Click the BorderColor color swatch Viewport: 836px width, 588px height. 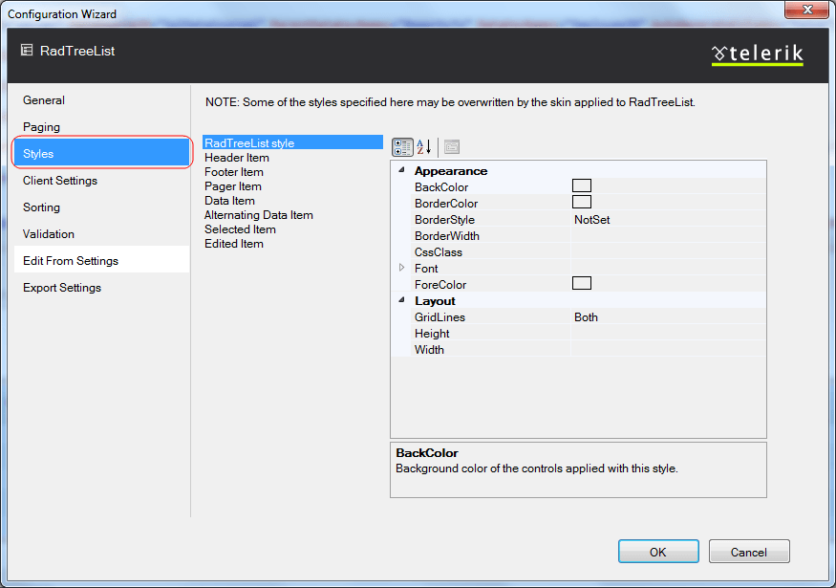point(582,202)
